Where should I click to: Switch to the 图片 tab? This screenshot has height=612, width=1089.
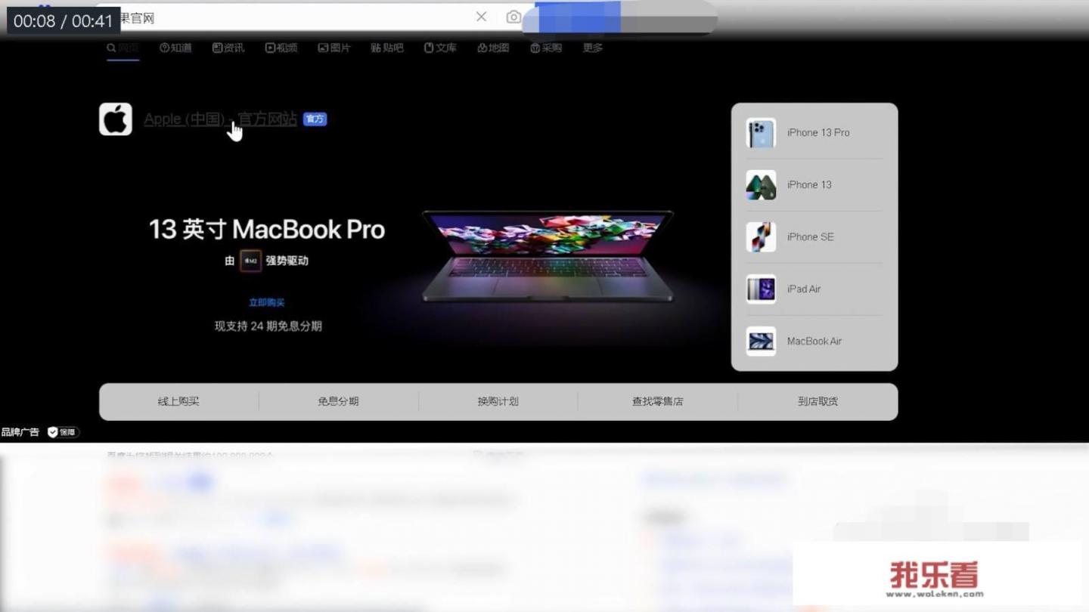334,48
